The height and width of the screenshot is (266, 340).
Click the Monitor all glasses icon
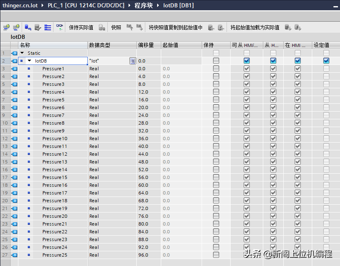click(x=60, y=27)
